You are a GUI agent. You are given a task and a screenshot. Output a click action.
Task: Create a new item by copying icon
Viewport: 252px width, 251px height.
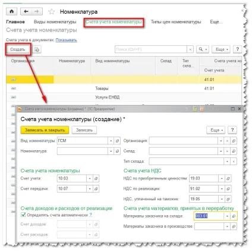coord(37,49)
